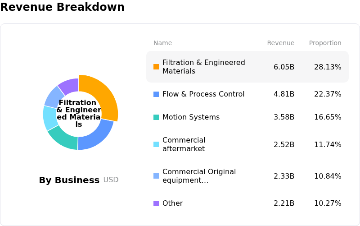360x226 pixels.
Task: Click the 22.37% proportion value
Action: [328, 94]
